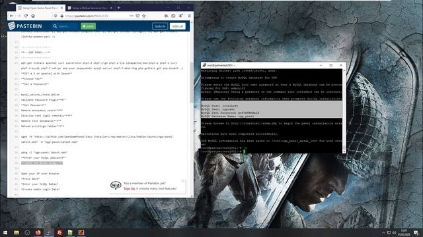
Task: Save page to Pocket
Action: click(137, 16)
